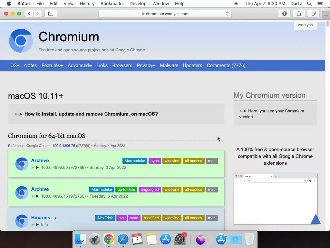This screenshot has width=330, height=248.
Task: Open Launchpad rocket icon in Dock
Action: coord(95,239)
